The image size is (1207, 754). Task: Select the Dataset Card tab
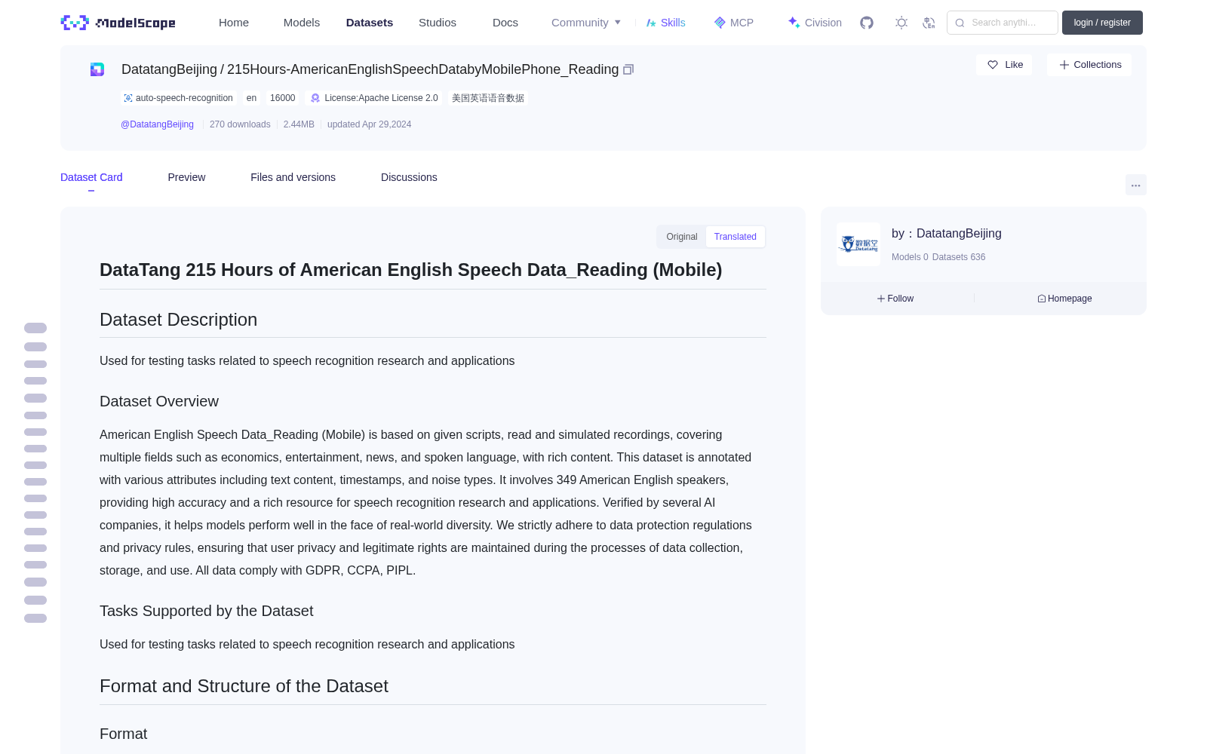[91, 177]
